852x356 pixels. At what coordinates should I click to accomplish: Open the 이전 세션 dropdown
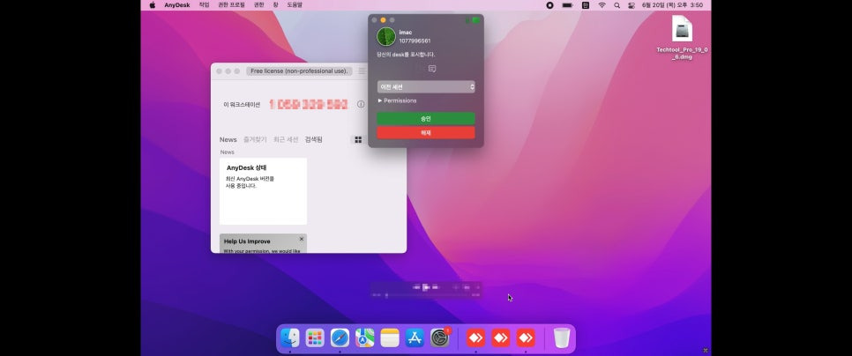426,87
